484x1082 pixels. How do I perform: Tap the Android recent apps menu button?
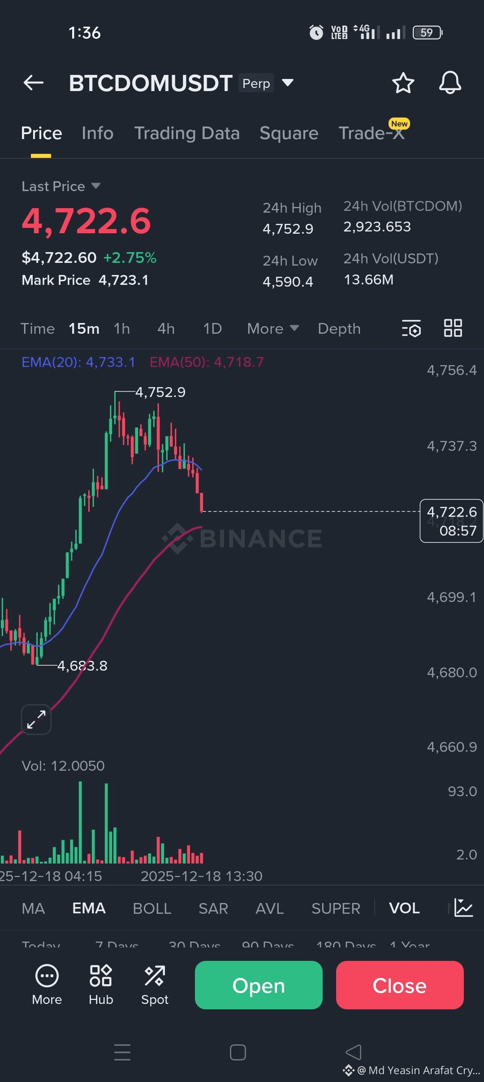[122, 1052]
